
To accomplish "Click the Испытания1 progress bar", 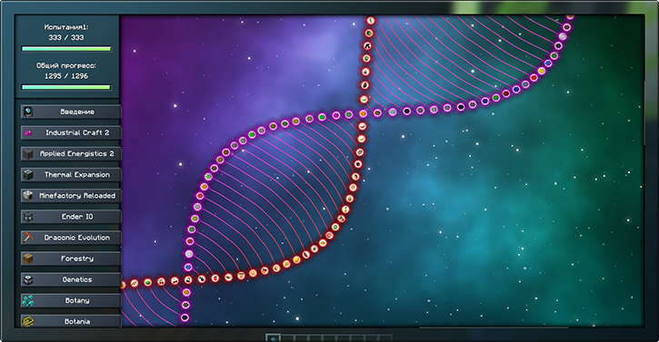I will coord(66,49).
